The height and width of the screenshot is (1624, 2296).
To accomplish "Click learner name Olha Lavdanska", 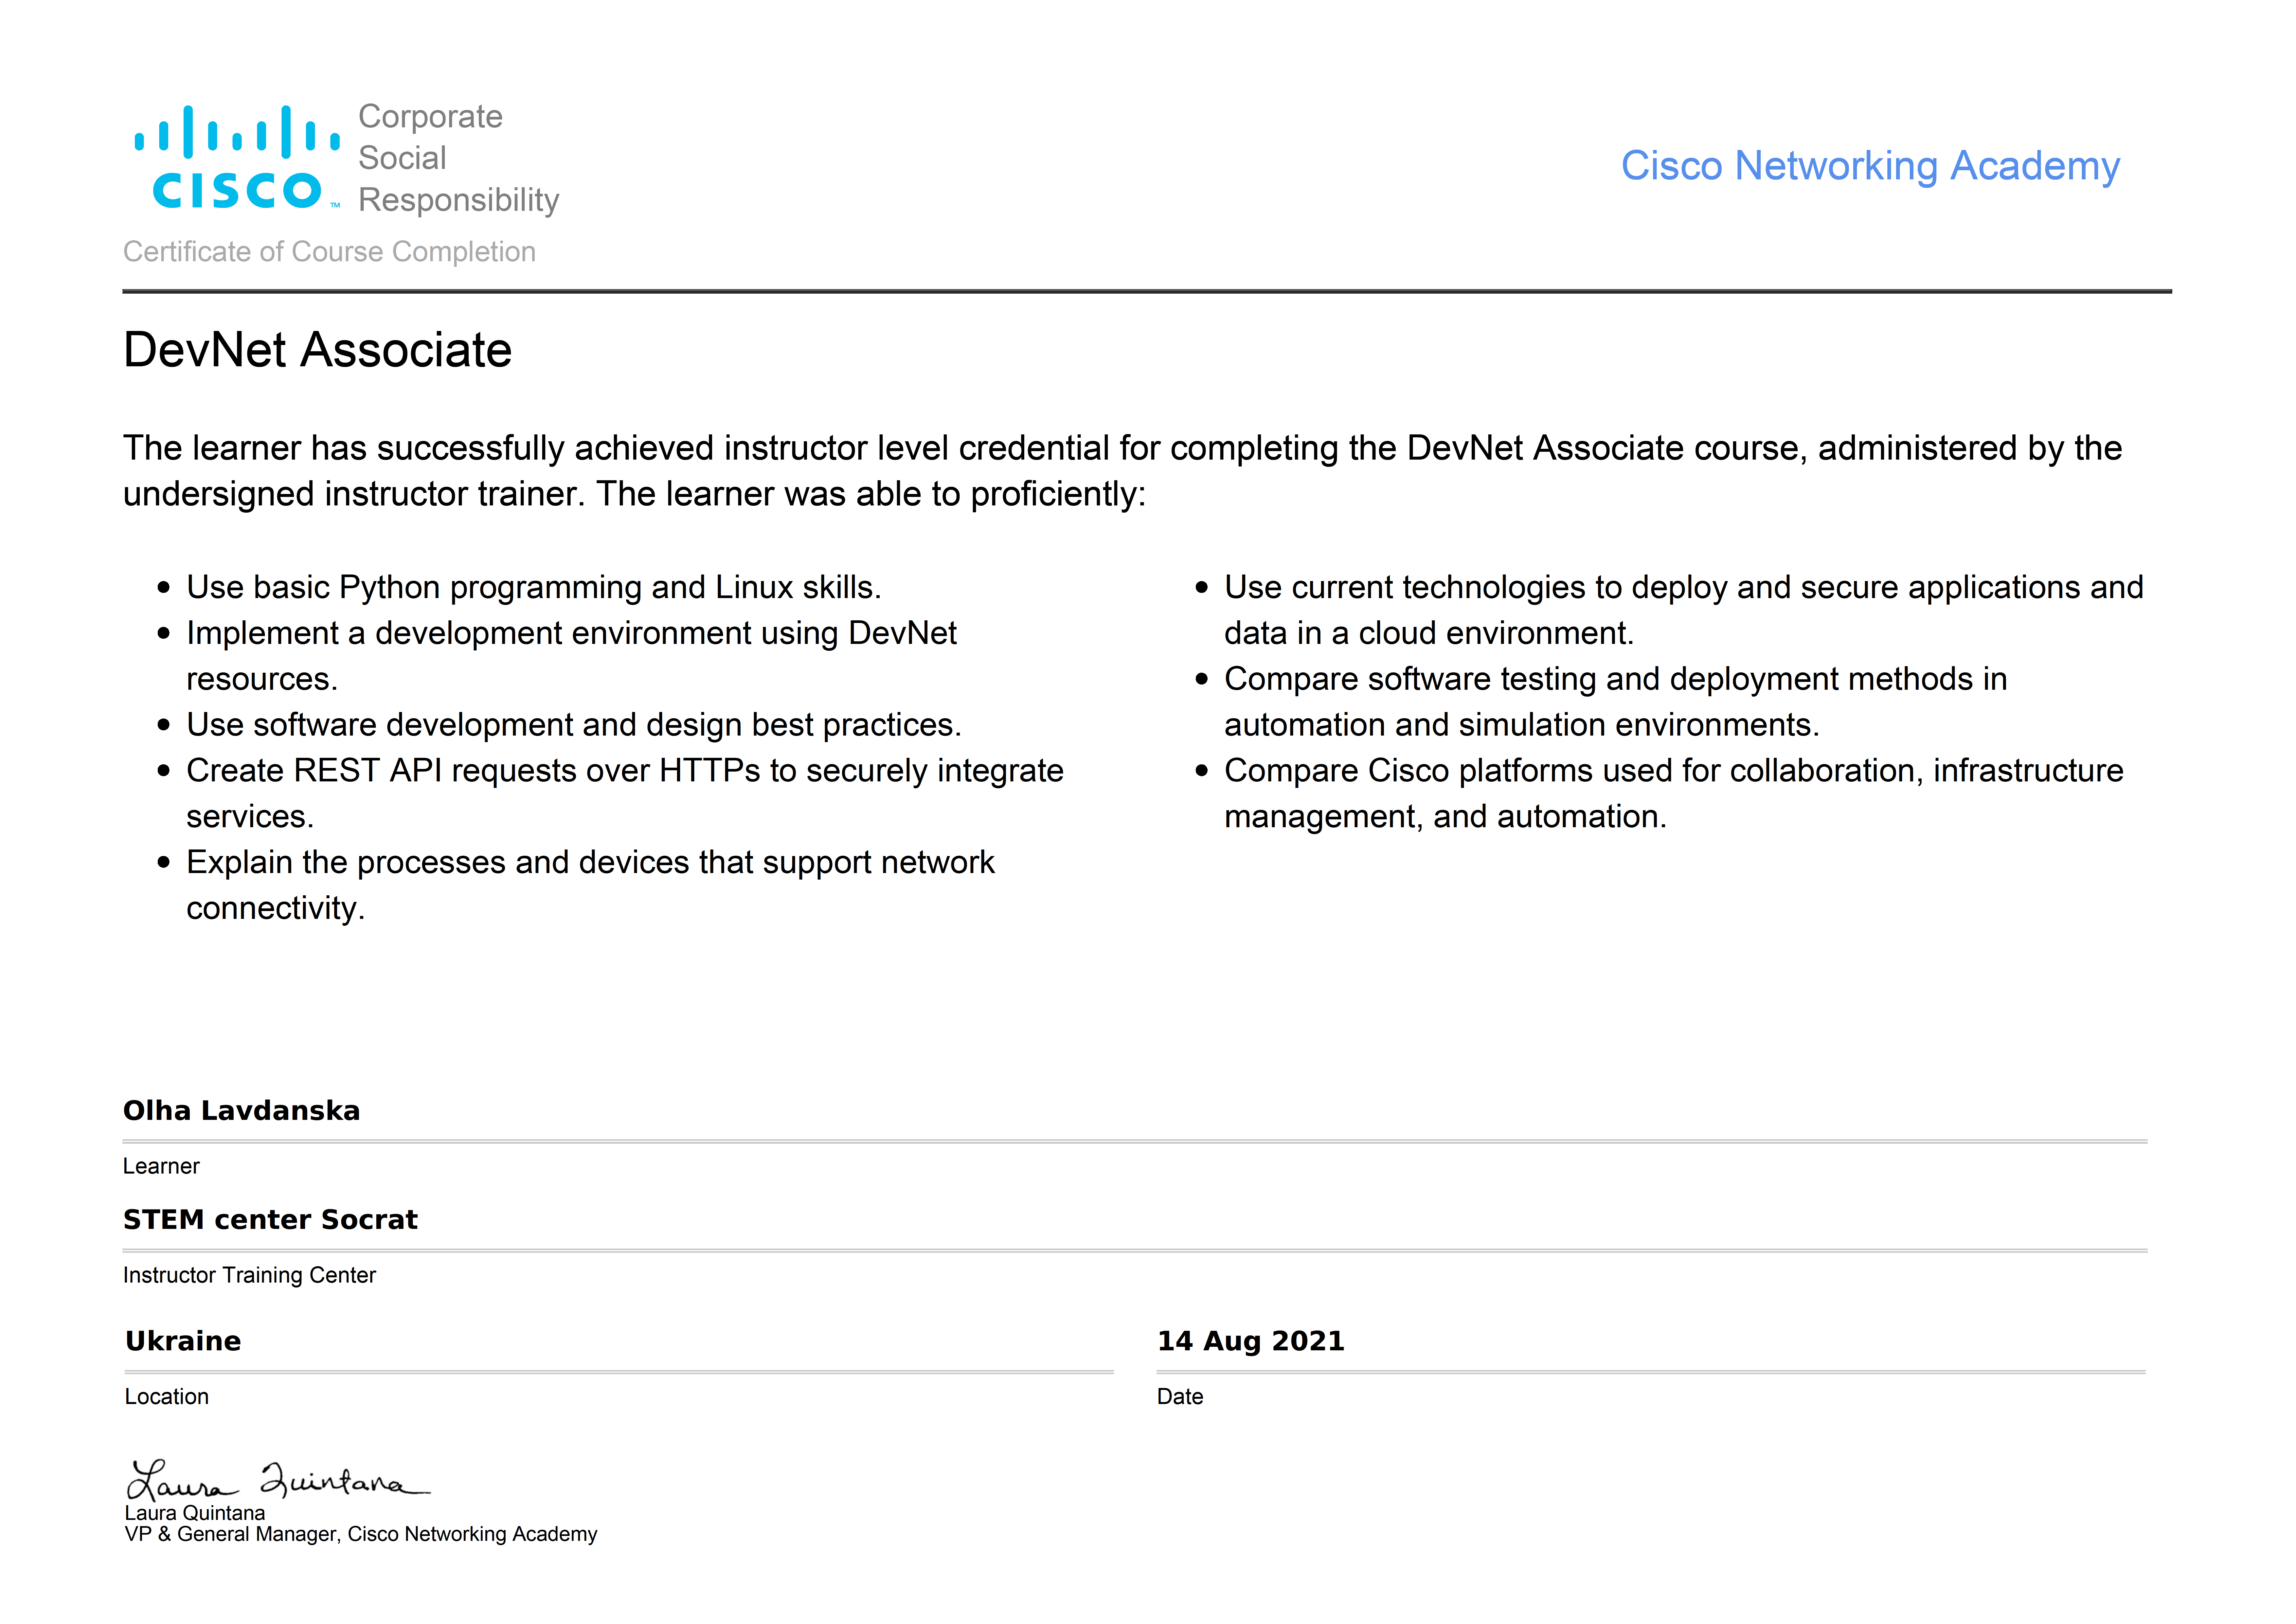I will click(241, 1111).
